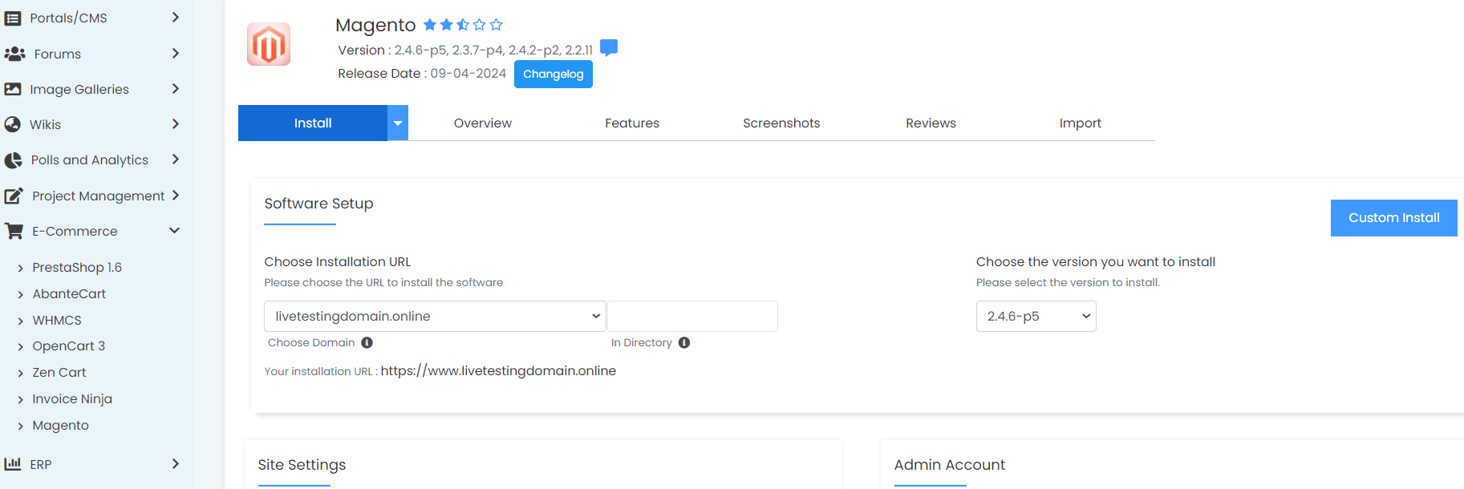Image resolution: width=1464 pixels, height=489 pixels.
Task: Click the Custom Install button
Action: pyautogui.click(x=1393, y=218)
